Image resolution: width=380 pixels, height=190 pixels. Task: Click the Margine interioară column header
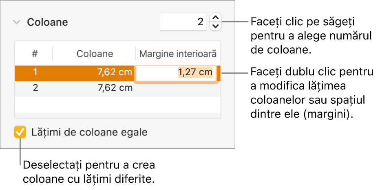(x=178, y=54)
